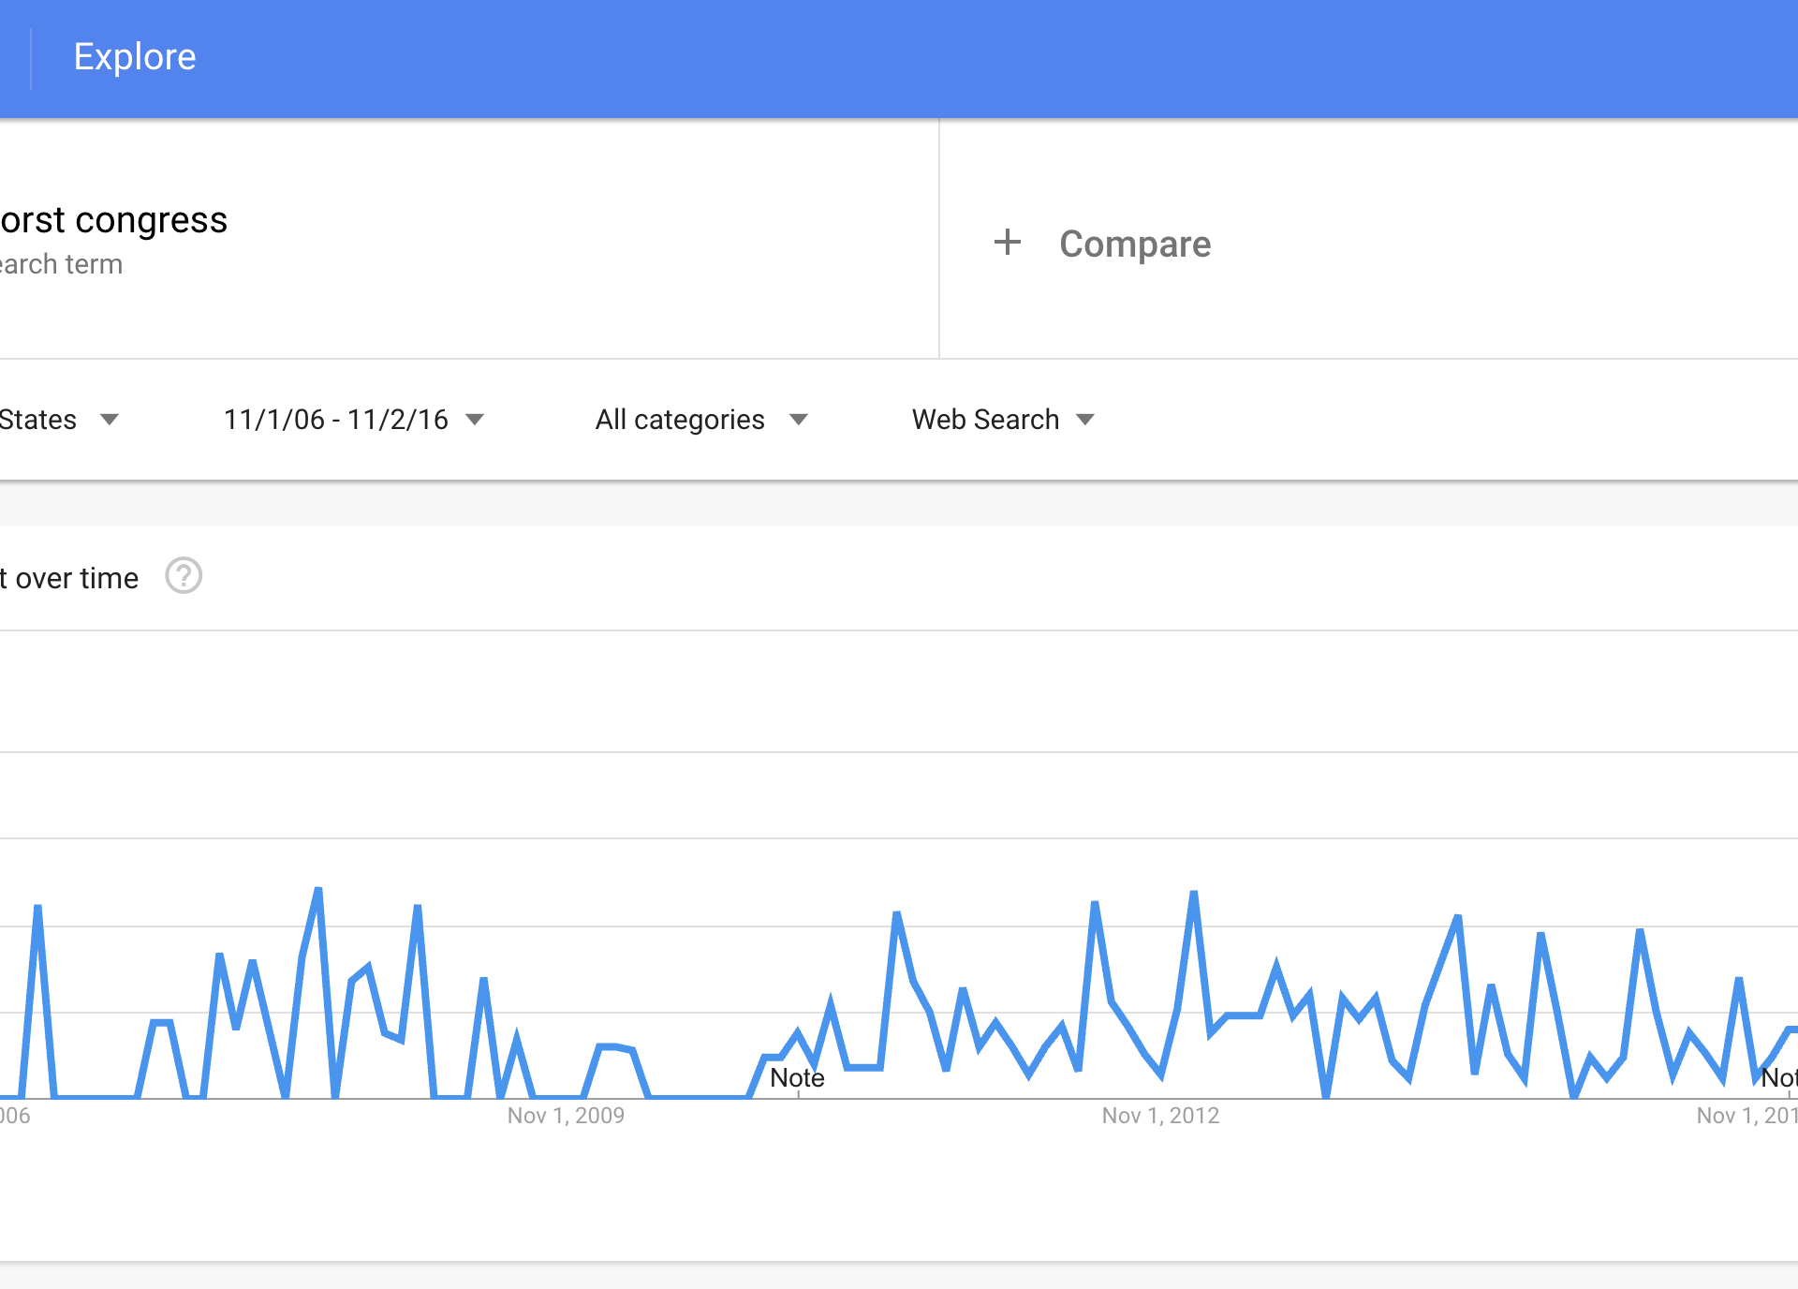Click the Nov 1, 2009 axis label
Viewport: 1798px width, 1289px height.
pos(566,1116)
